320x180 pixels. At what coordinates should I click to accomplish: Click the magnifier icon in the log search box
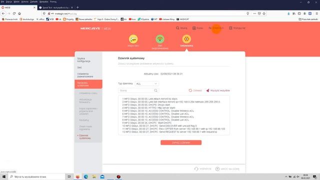pos(155,90)
